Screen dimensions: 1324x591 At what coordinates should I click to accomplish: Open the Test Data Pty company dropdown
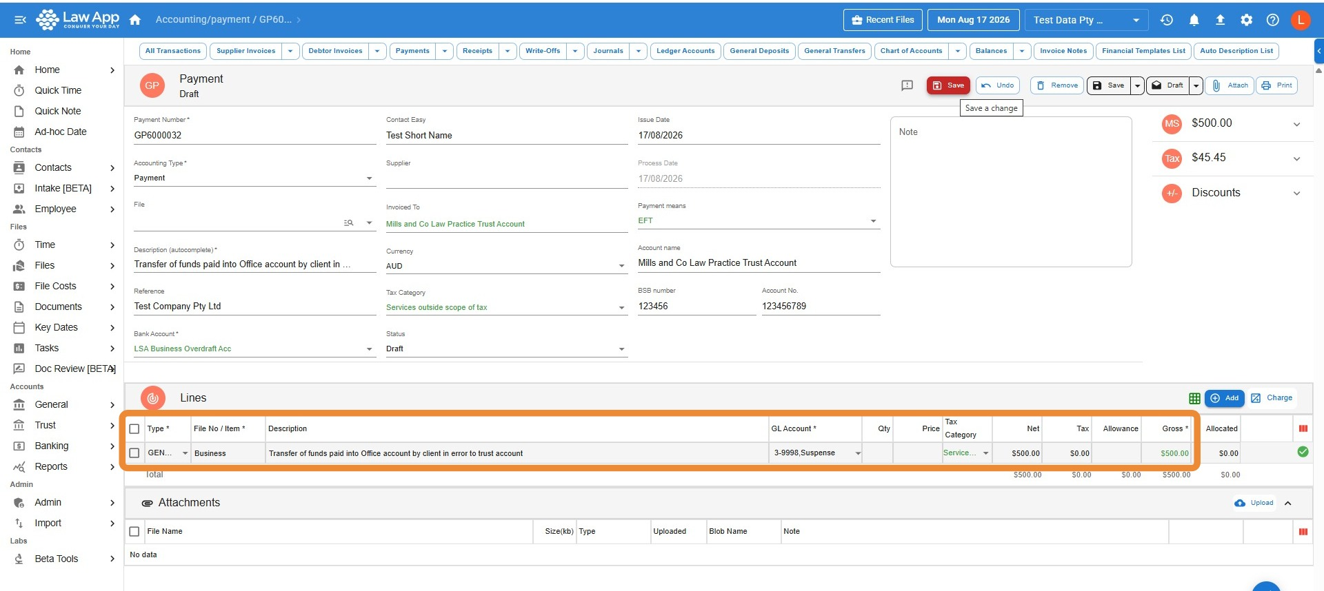pyautogui.click(x=1086, y=20)
